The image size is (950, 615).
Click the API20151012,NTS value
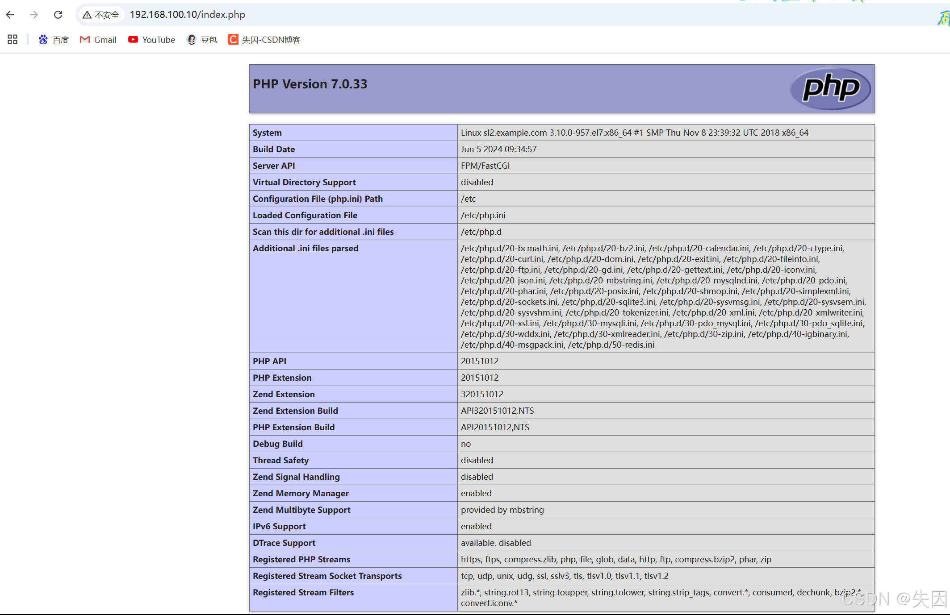pos(495,427)
